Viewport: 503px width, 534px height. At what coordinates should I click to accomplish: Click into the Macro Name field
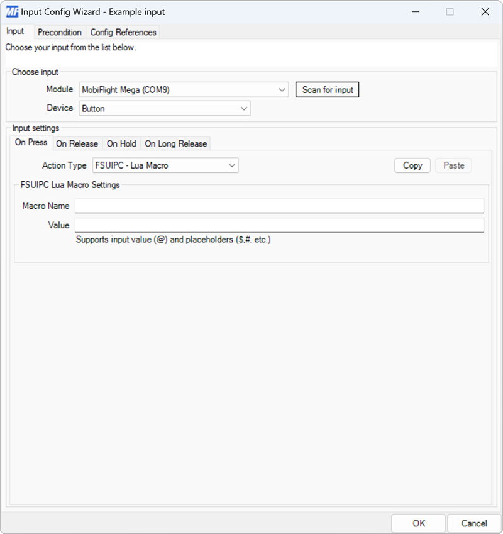click(x=279, y=206)
